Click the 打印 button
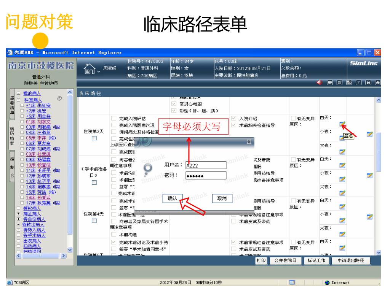 click(x=261, y=260)
